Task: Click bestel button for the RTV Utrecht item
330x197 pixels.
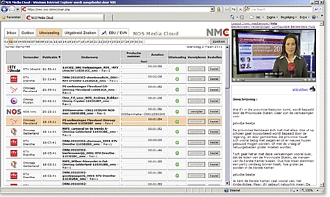Action: tap(214, 69)
